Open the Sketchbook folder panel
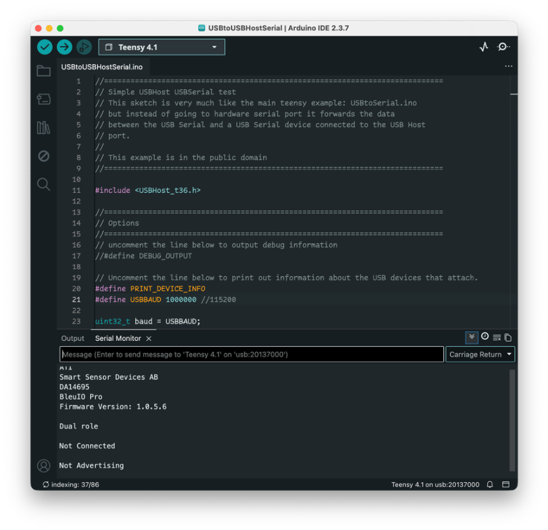The height and width of the screenshot is (530, 548). pyautogui.click(x=44, y=71)
